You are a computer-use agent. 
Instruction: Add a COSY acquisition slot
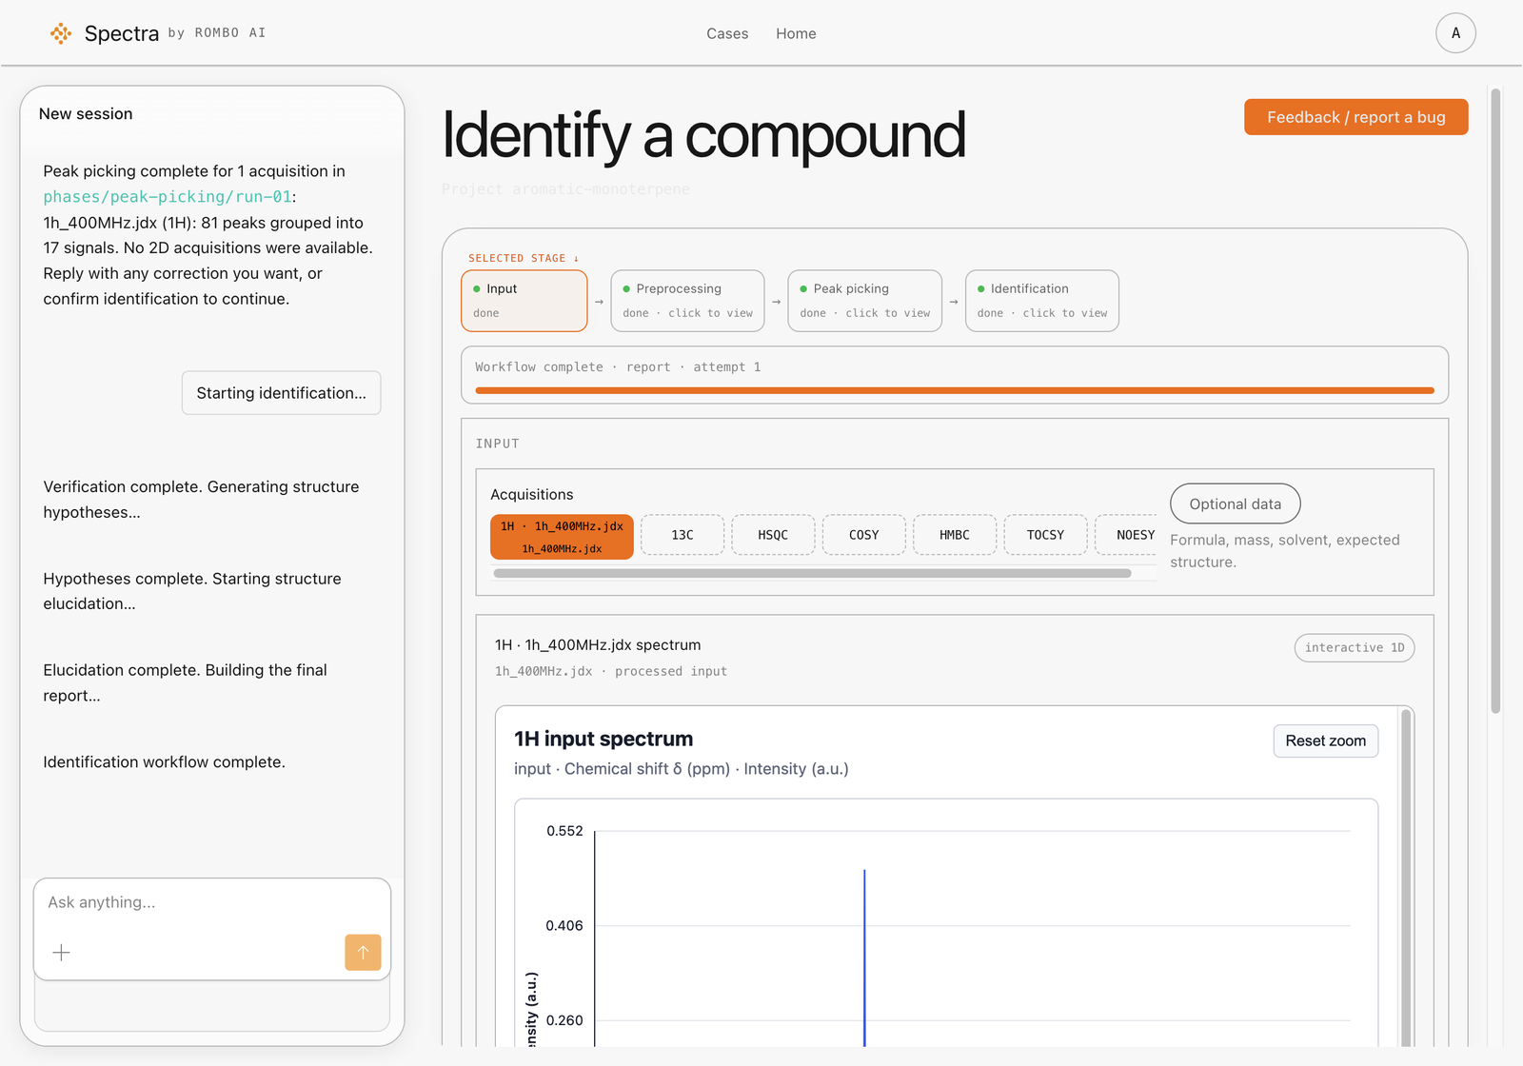coord(864,535)
